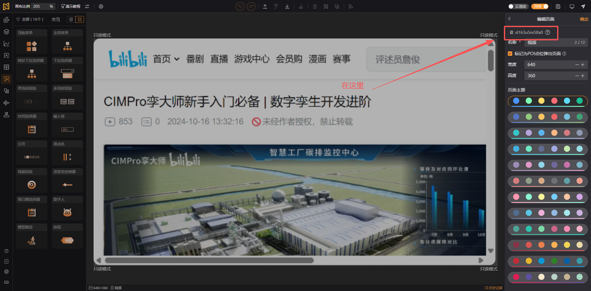Switch to the 交互 tab

click(x=56, y=19)
